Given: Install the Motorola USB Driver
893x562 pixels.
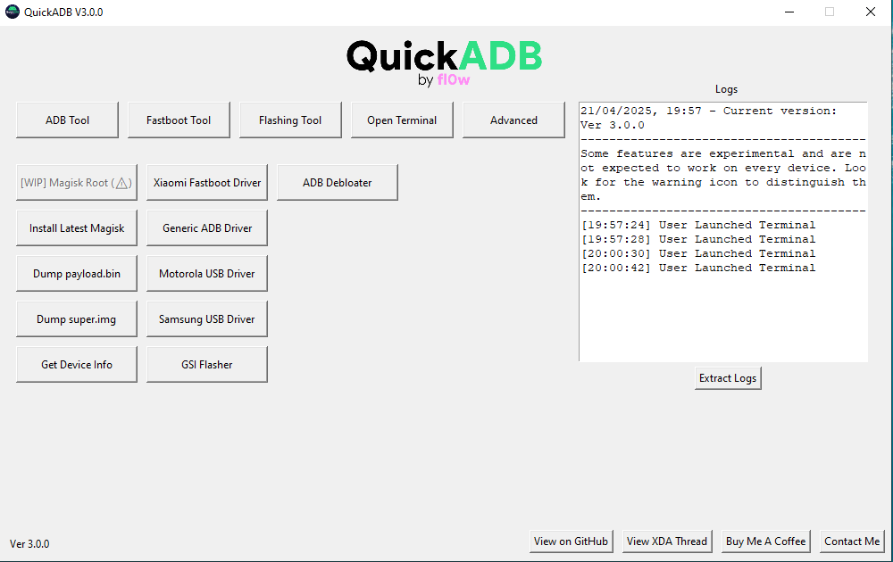Looking at the screenshot, I should [x=206, y=273].
